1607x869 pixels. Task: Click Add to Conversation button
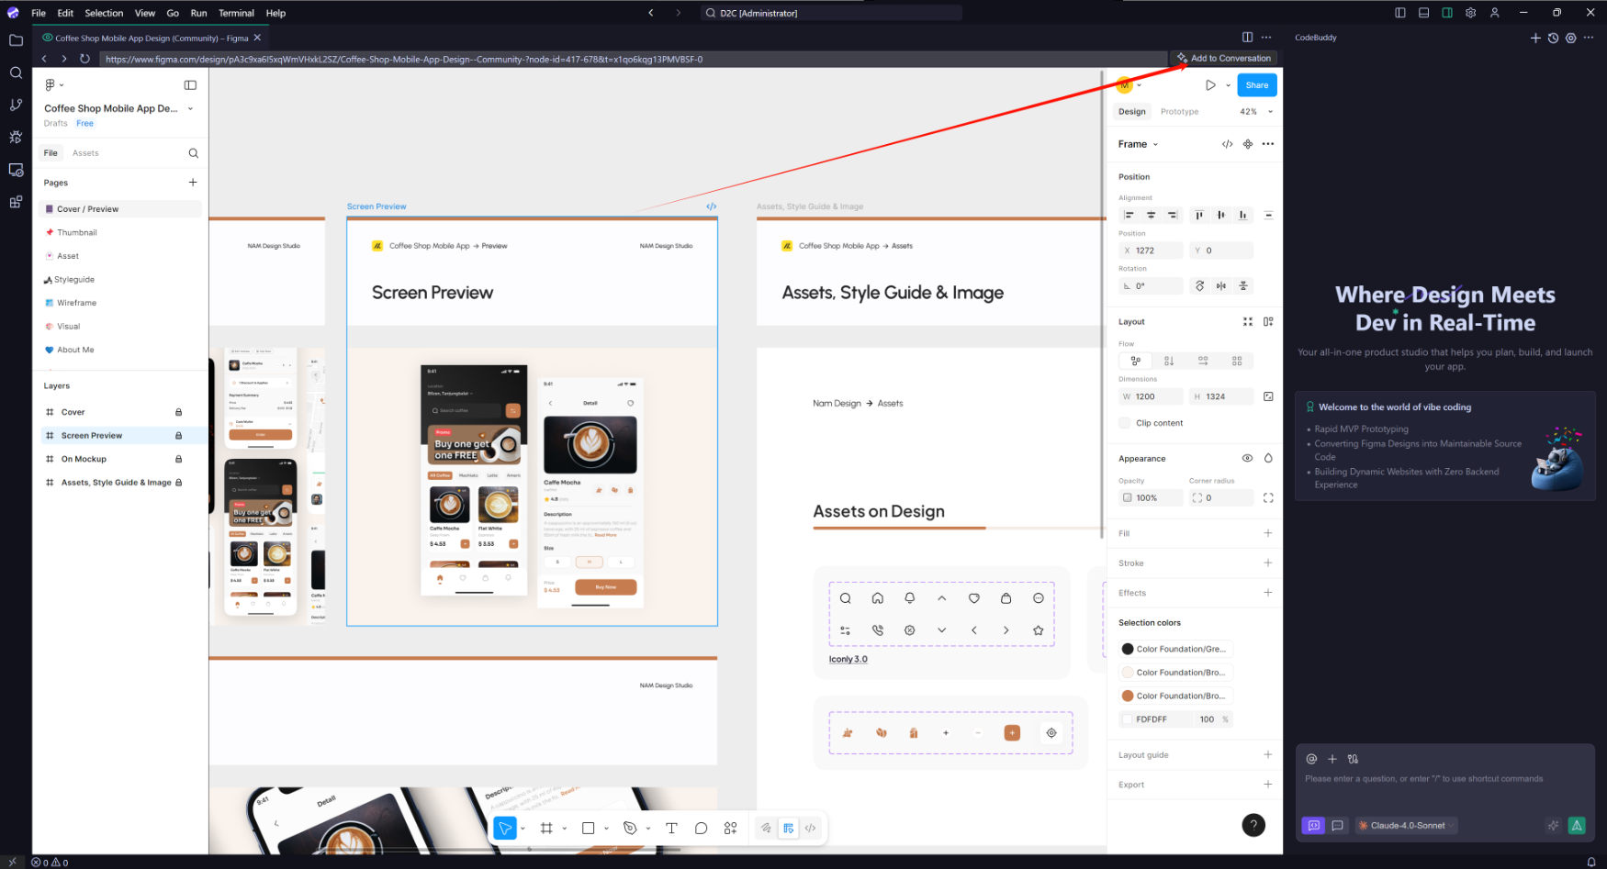pos(1225,58)
